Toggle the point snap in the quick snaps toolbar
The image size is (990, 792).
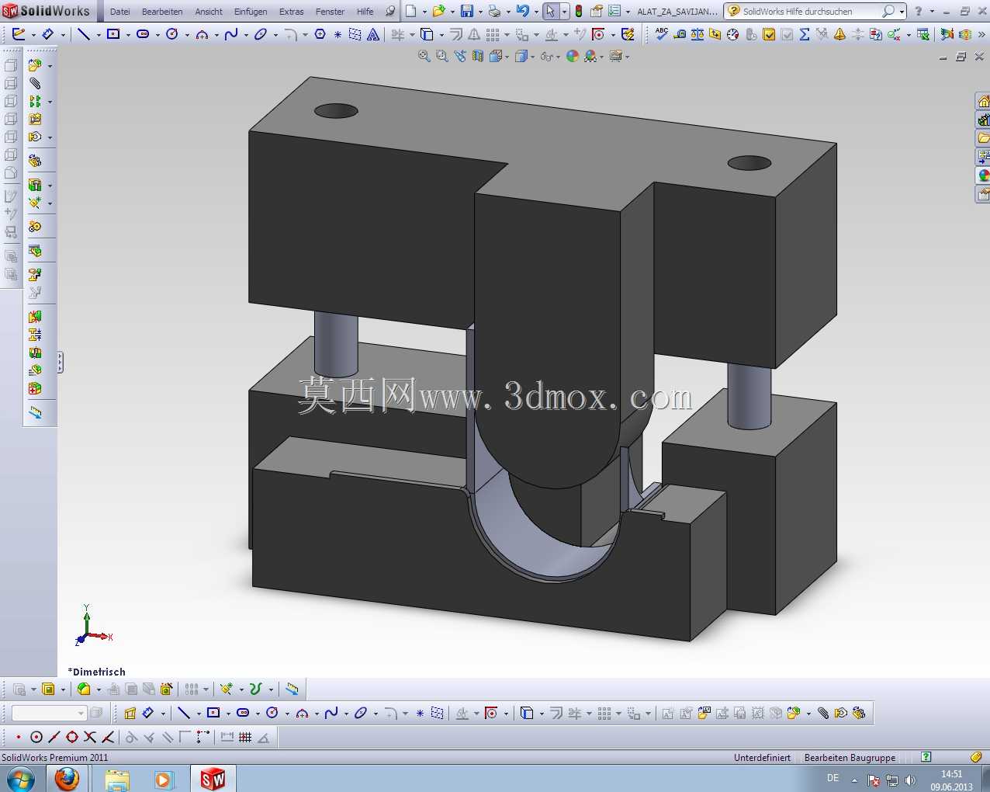[x=18, y=737]
